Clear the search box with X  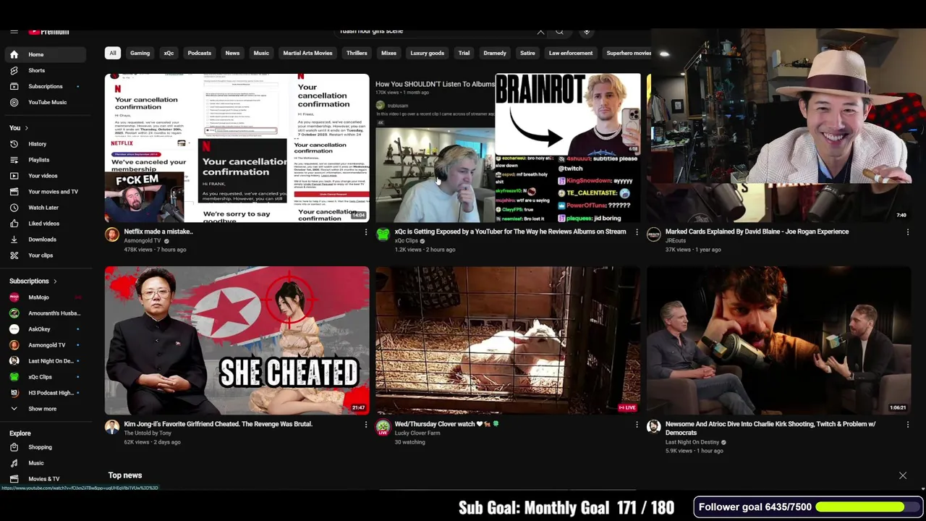coord(540,32)
